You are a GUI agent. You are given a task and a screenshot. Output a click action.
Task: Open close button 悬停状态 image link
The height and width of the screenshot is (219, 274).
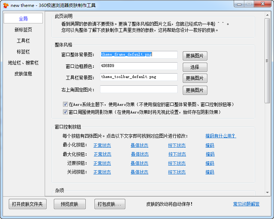140,172
